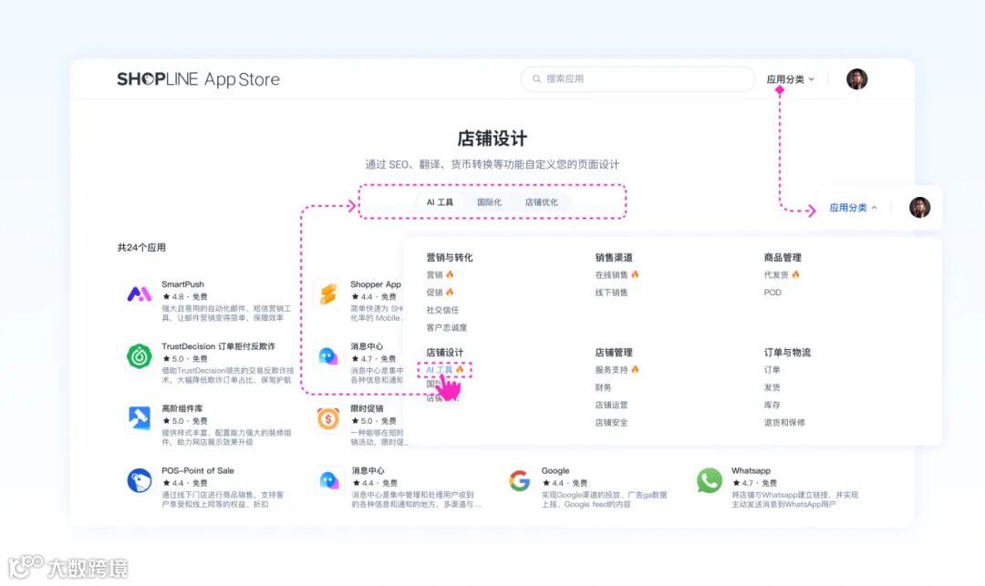Open the 消息中心 icon rated 4.4

[329, 480]
